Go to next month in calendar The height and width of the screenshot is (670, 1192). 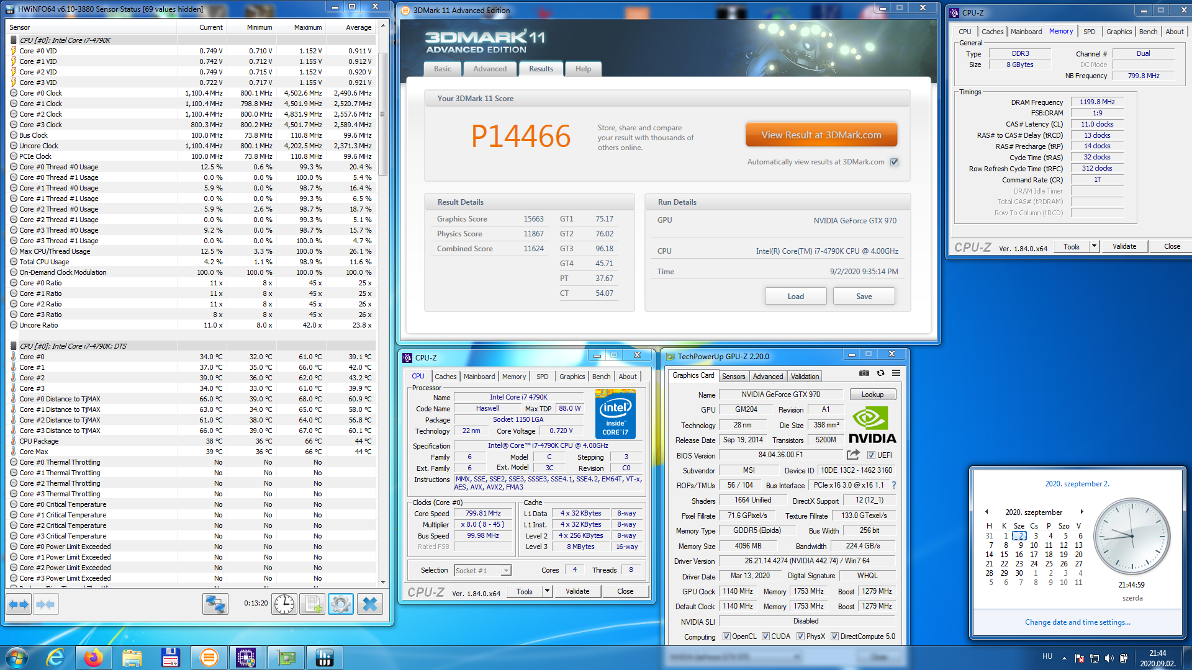[x=1081, y=512]
